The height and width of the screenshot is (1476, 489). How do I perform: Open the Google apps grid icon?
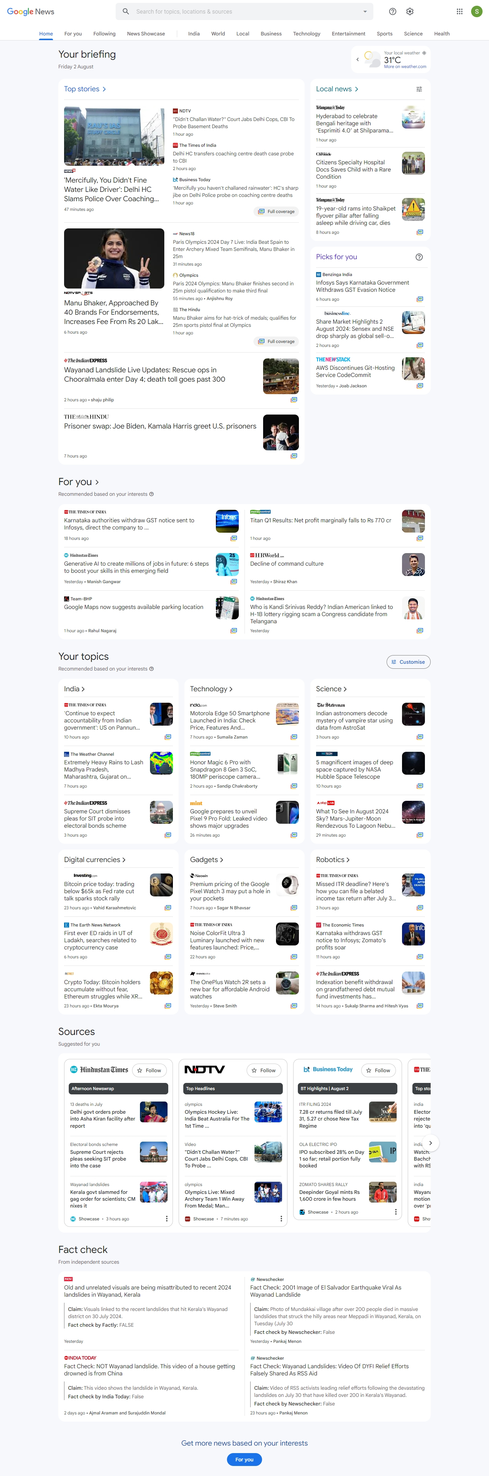[x=459, y=11]
